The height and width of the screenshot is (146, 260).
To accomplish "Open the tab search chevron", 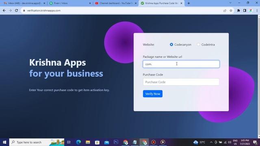I will (230, 3).
